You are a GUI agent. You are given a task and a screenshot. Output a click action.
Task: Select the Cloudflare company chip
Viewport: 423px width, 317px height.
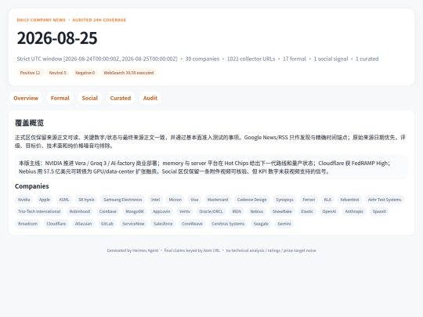pyautogui.click(x=56, y=224)
